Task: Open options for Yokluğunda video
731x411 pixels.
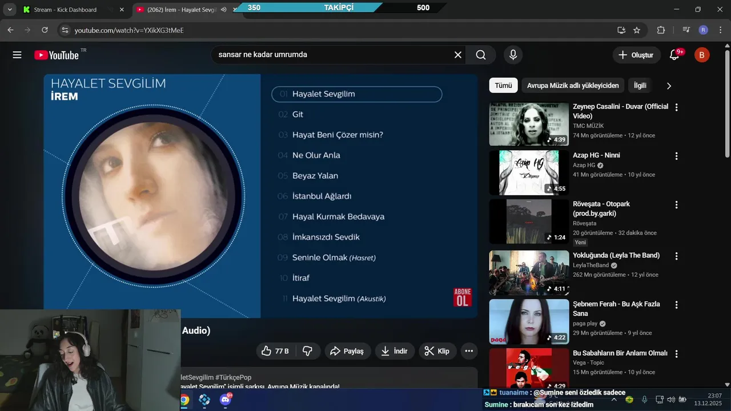Action: tap(676, 256)
